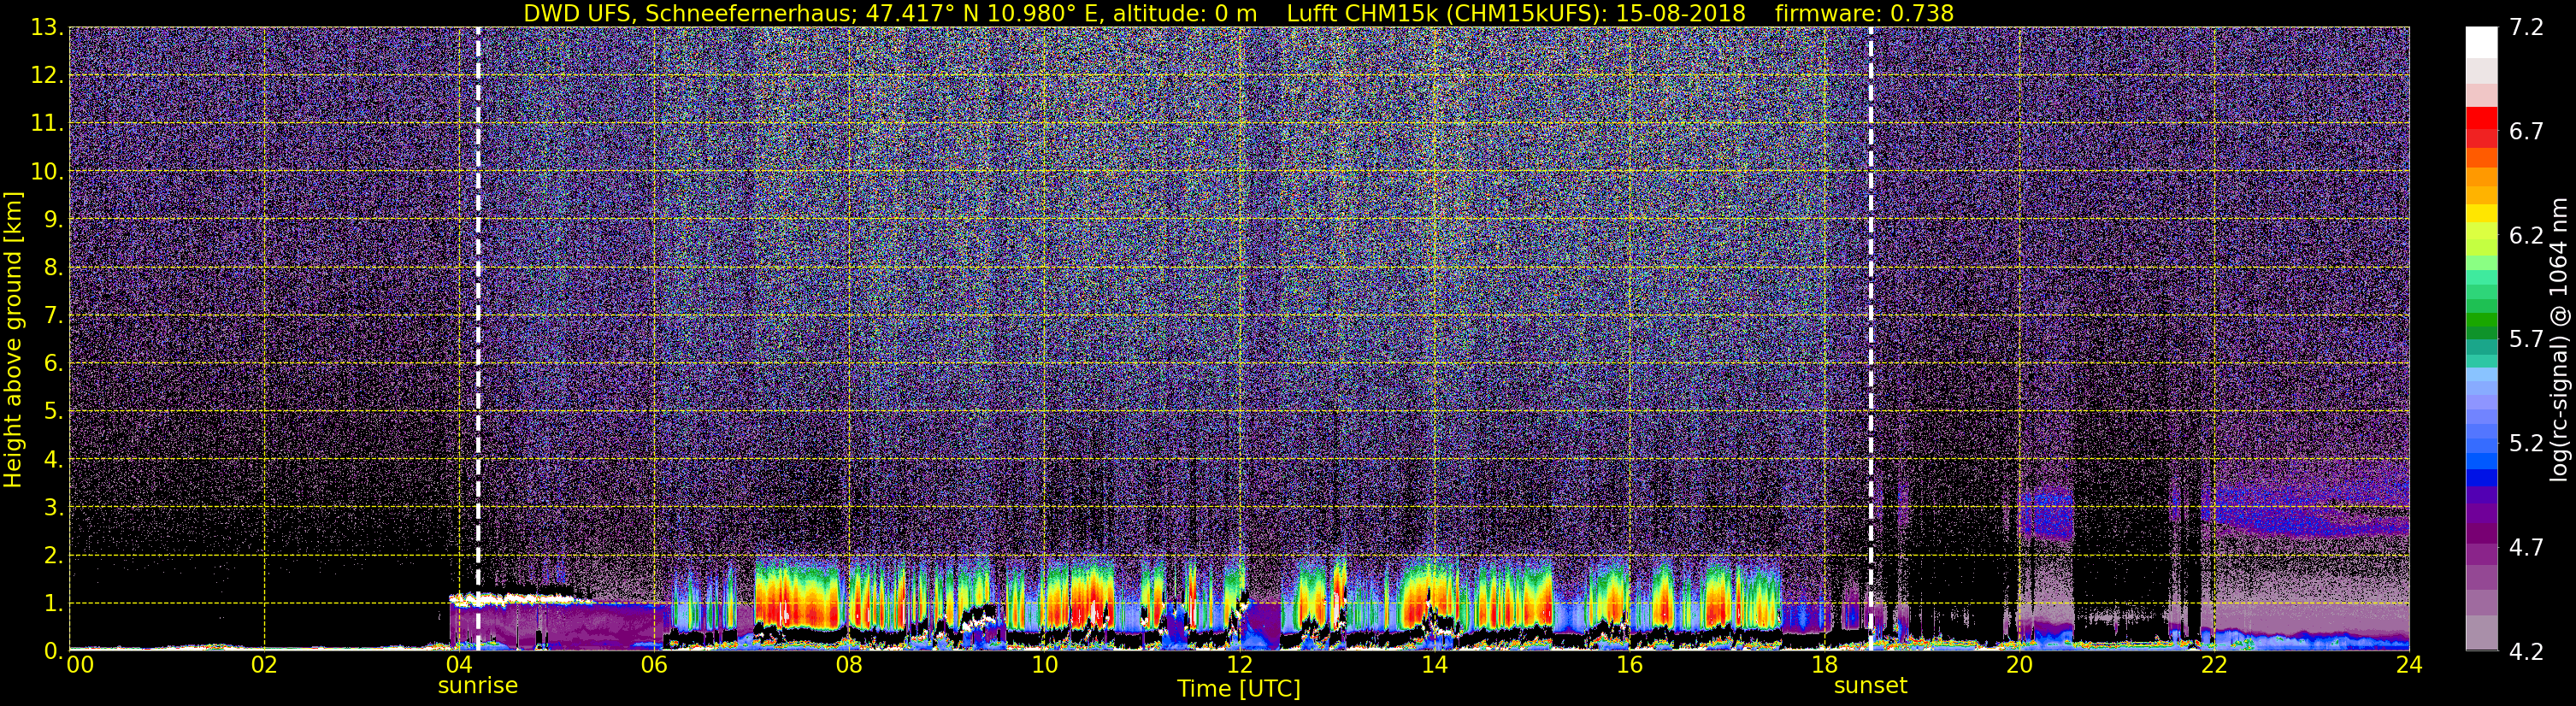Click the time tick label '06'
This screenshot has width=2576, height=706.
[x=654, y=665]
